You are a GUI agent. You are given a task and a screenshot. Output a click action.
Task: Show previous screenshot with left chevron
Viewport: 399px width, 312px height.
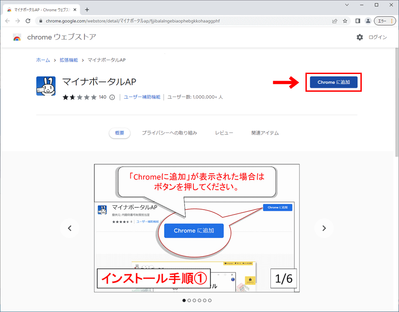[70, 228]
